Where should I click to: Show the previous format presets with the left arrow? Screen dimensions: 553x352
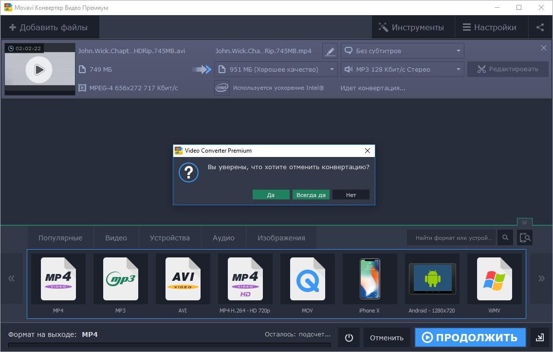[12, 278]
